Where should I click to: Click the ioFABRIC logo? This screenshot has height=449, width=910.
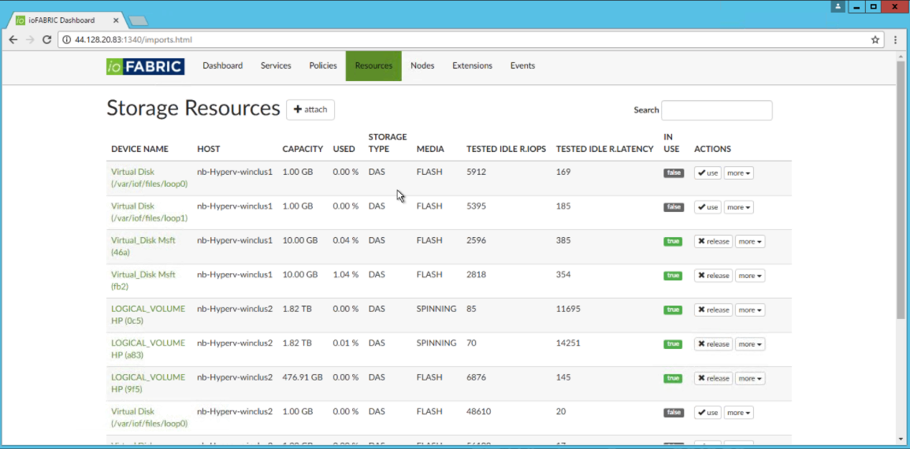coord(145,66)
